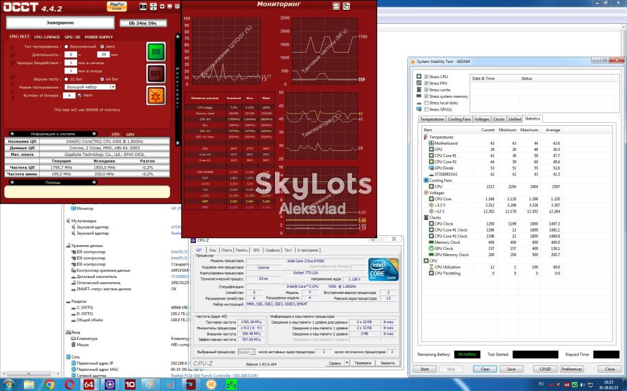The width and height of the screenshot is (627, 391).
Task: Enable Stress GPU(s) checkbox
Action: pyautogui.click(x=426, y=109)
